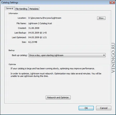This screenshot has height=115, width=116.
Task: Switch to the General tab
Action: [x=10, y=9]
